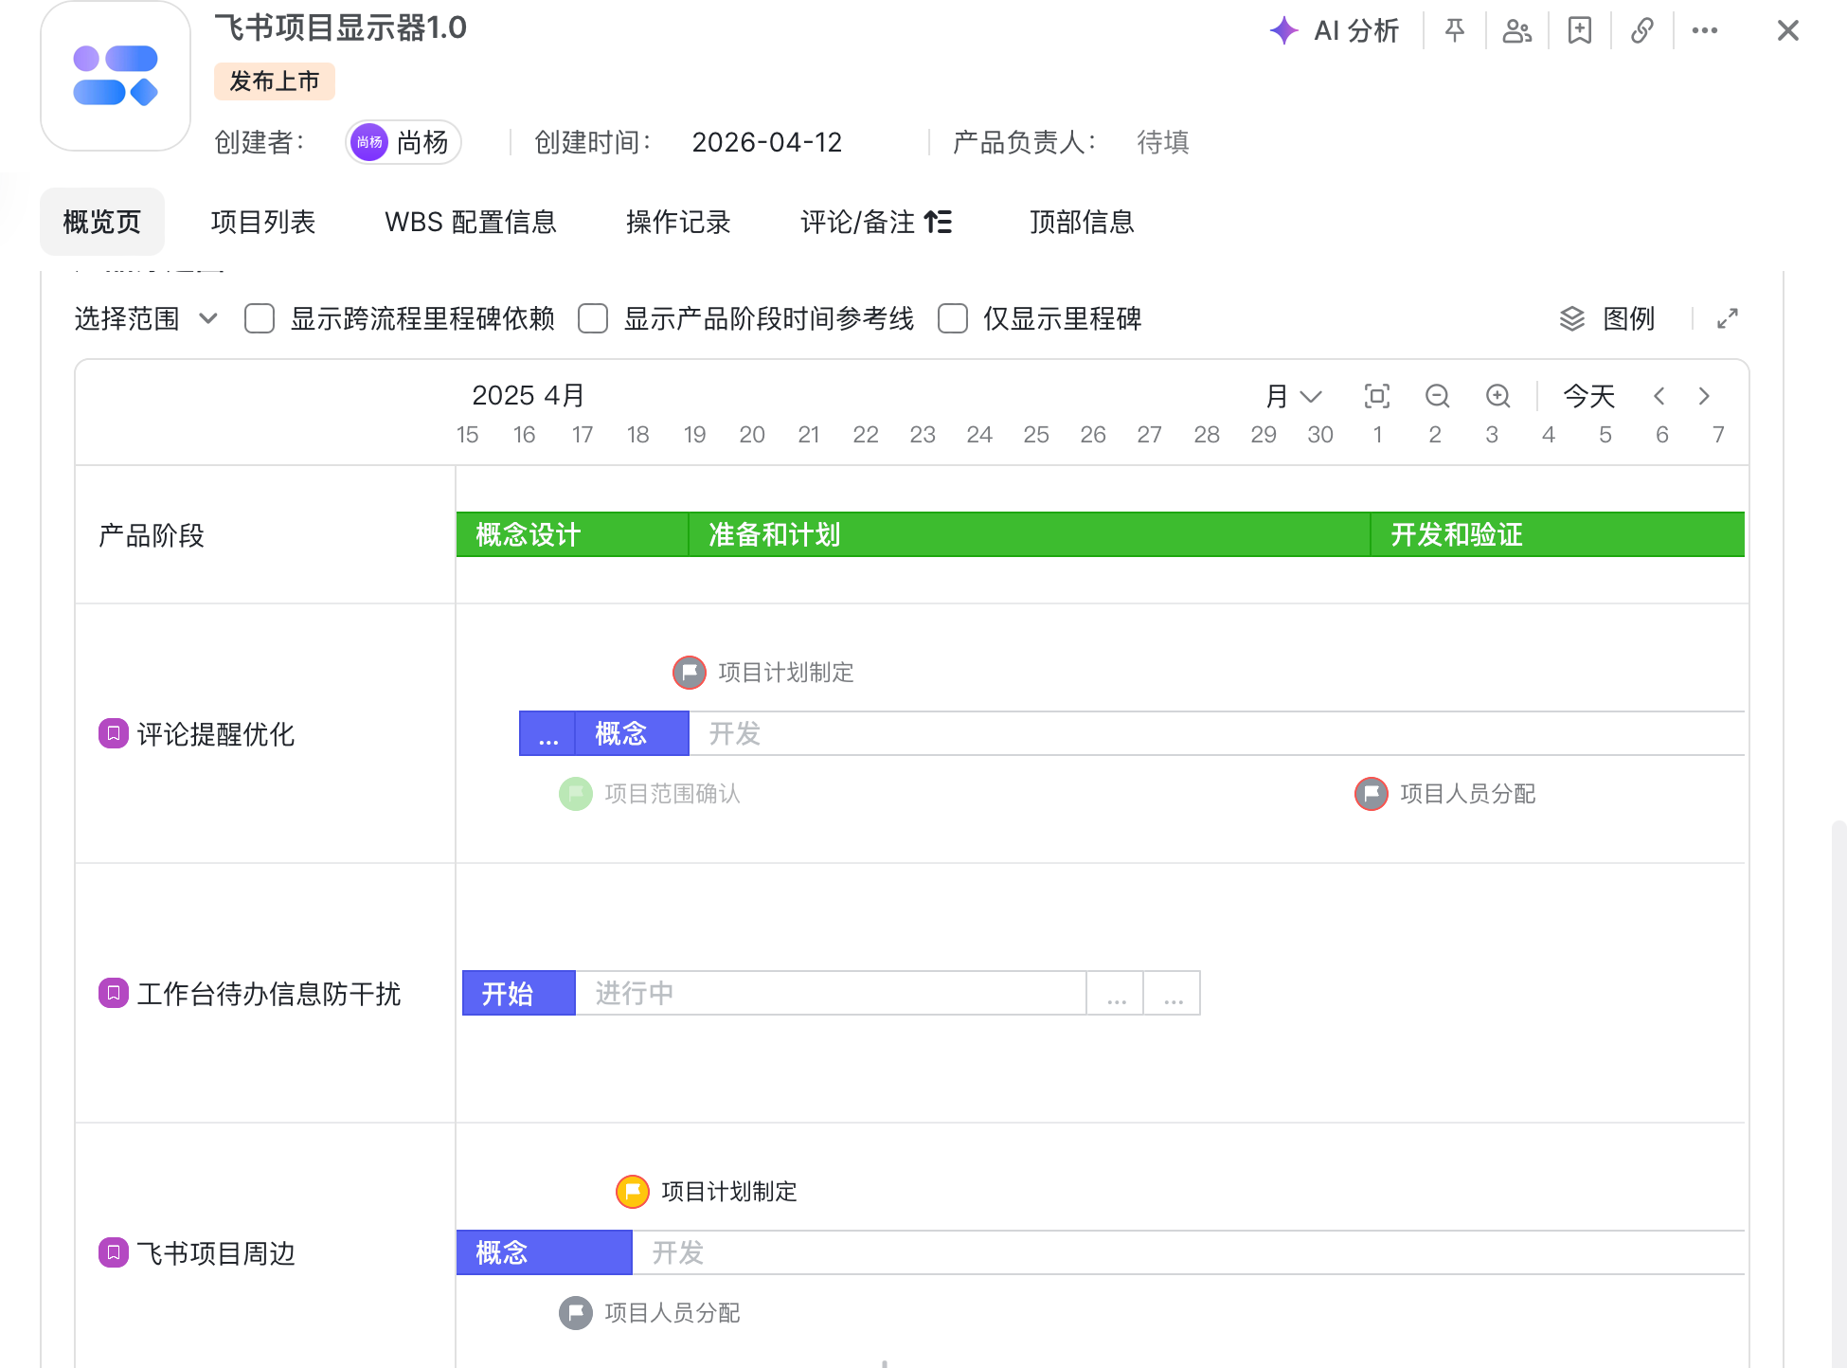The image size is (1847, 1368).
Task: Open the WBS 配置信息 tab
Action: pos(471,222)
